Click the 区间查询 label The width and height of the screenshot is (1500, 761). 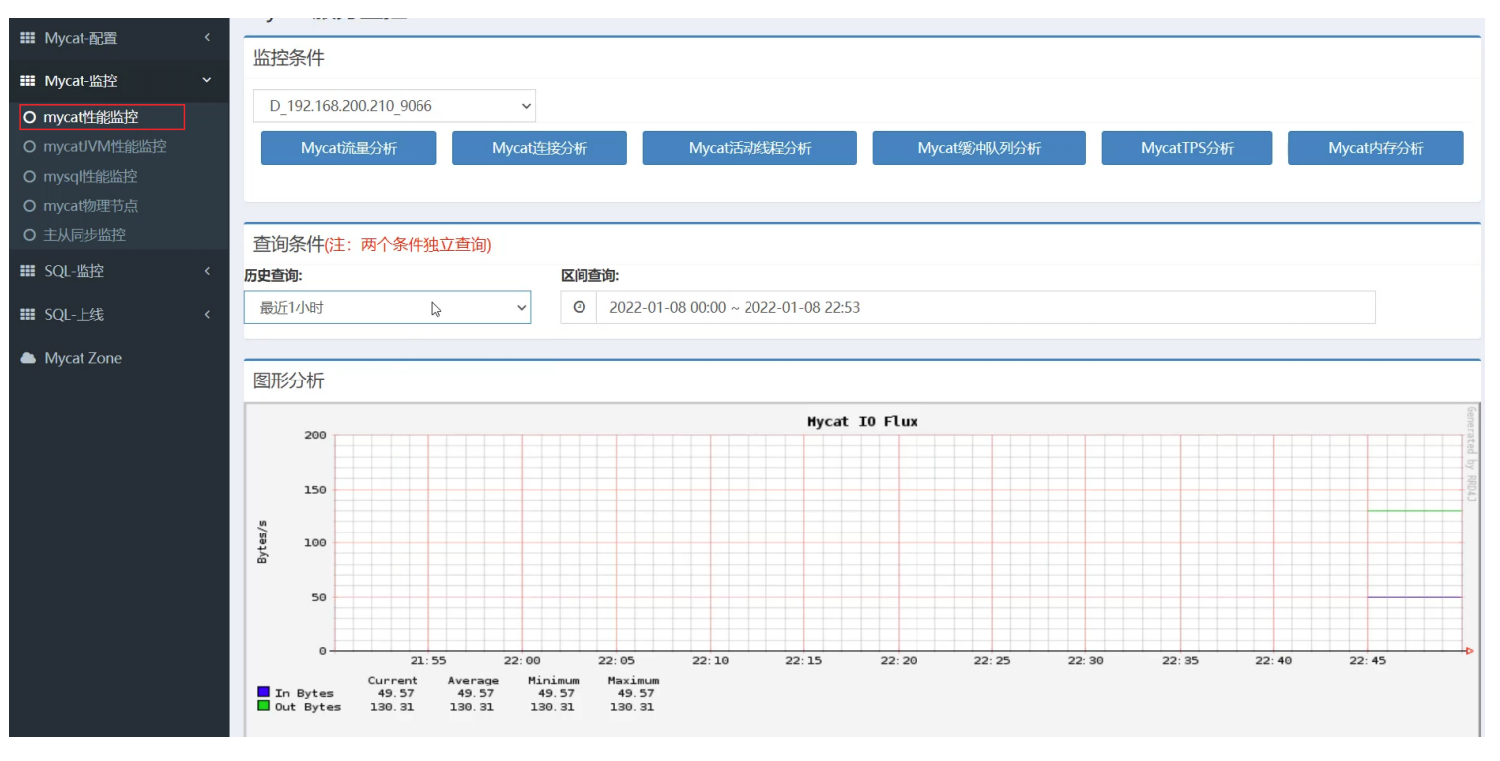coord(590,276)
